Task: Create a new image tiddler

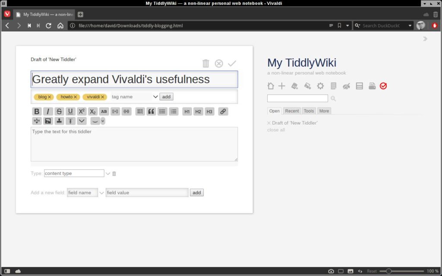Action: pos(307,86)
